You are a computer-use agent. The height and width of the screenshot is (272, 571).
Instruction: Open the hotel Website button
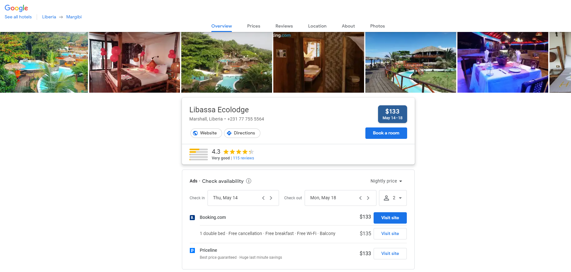click(x=206, y=133)
